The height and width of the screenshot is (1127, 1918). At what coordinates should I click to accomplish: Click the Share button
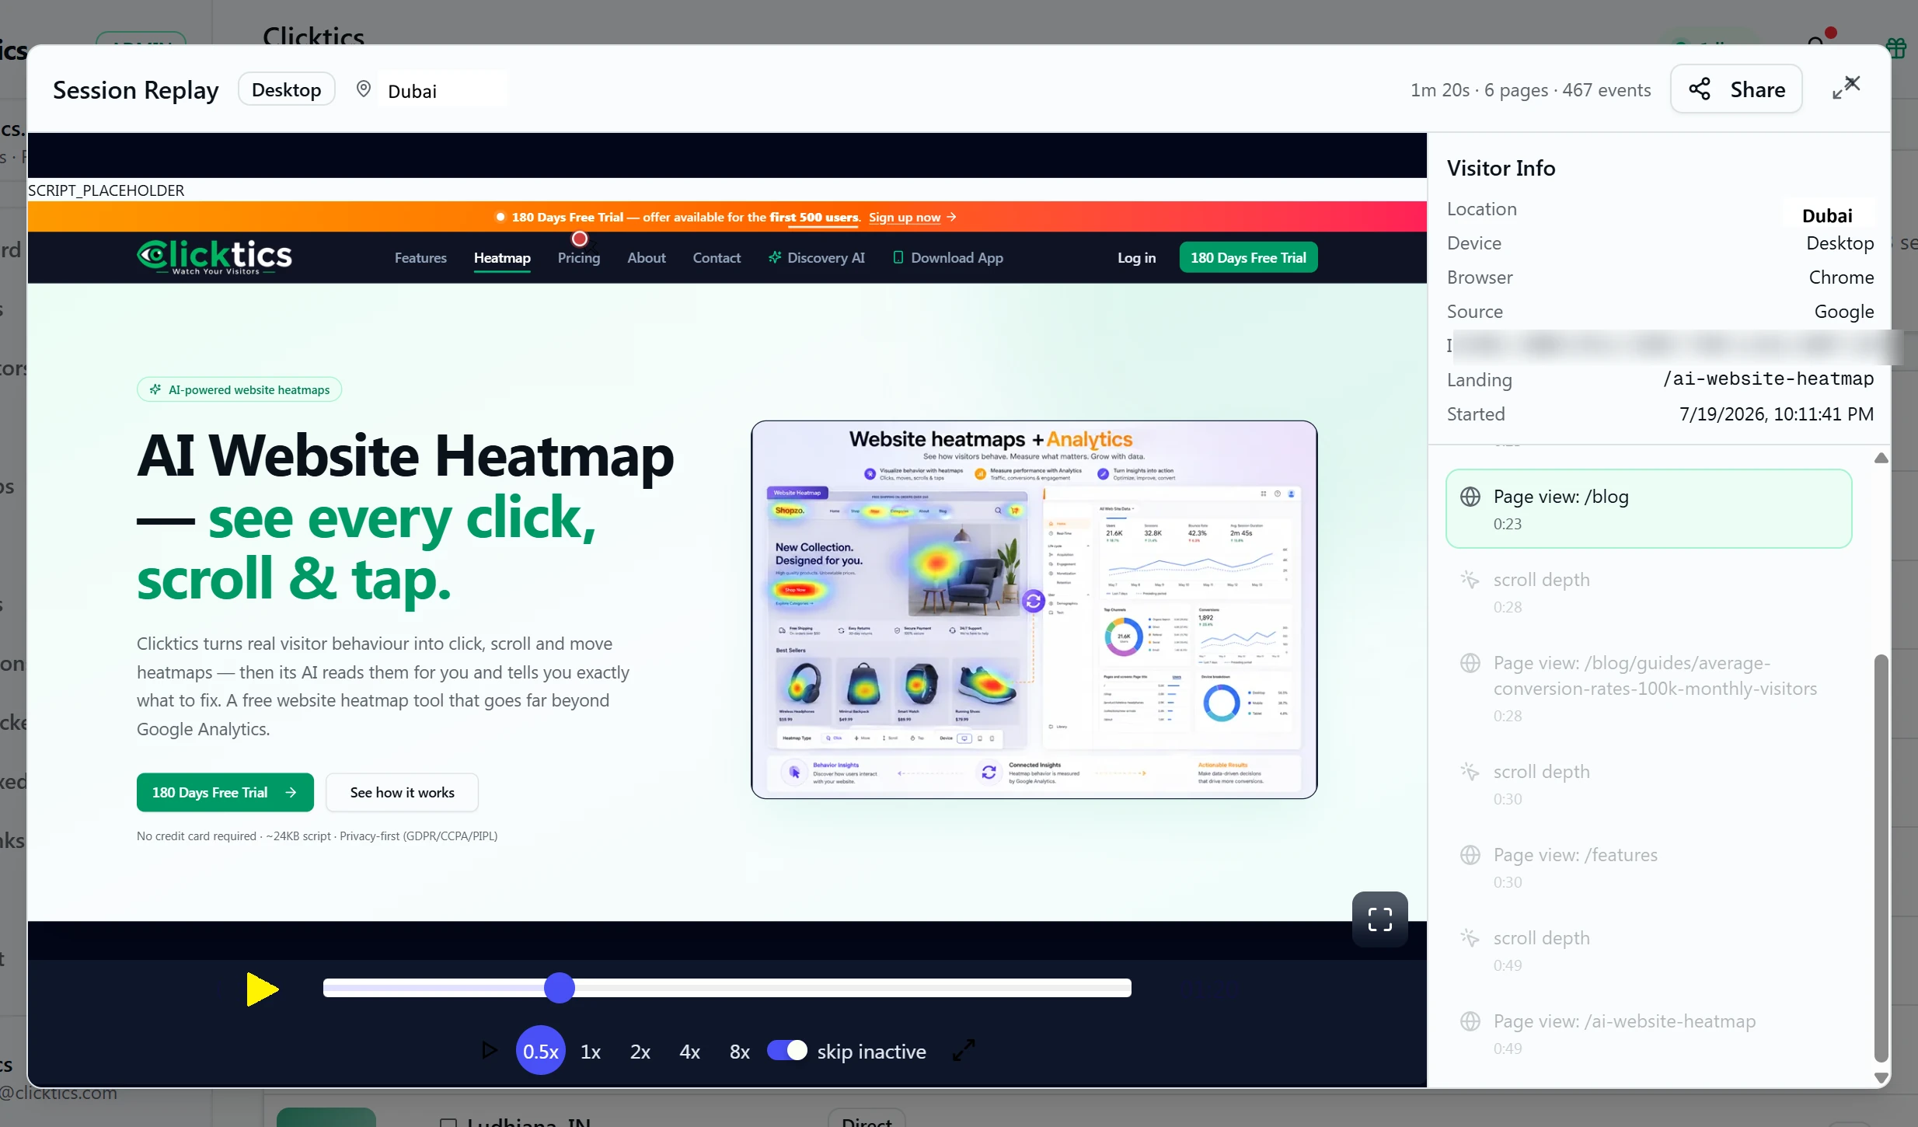pyautogui.click(x=1736, y=89)
